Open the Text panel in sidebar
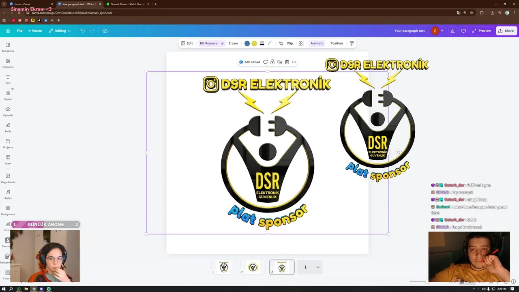 click(8, 79)
